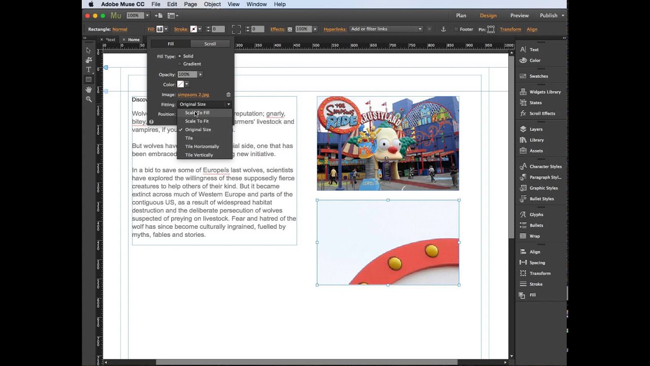Open the Hyperlinks 'Add or filter links' dropdown
This screenshot has width=650, height=366.
(386, 29)
